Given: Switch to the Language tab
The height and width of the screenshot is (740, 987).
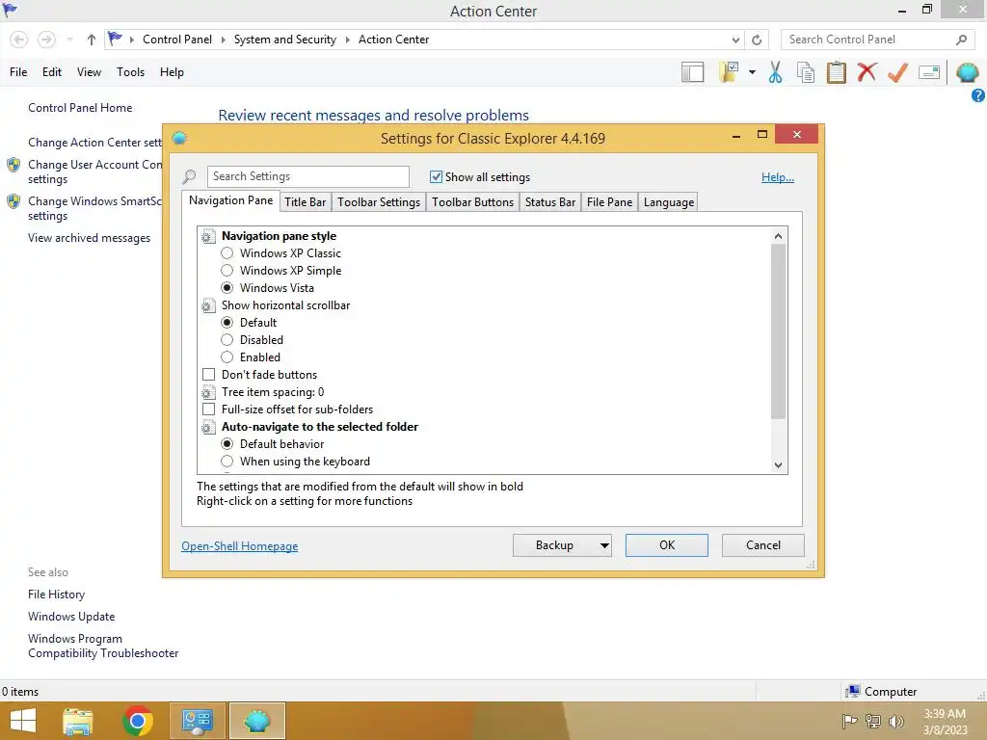Looking at the screenshot, I should (669, 202).
